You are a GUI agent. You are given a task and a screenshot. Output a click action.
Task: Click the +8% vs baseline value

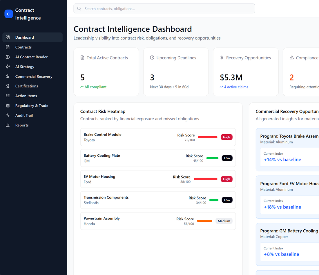point(281,254)
